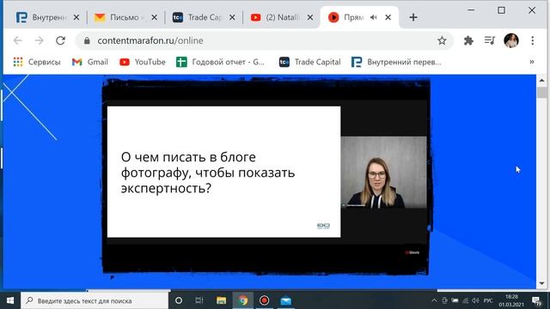Screen dimensions: 550x309
Task: Open the Сервисы apps bookmark
Action: click(37, 62)
